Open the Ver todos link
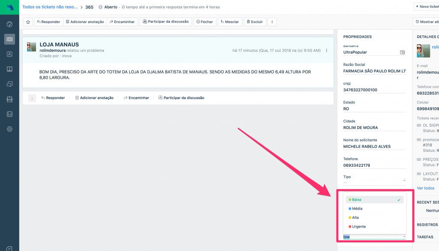 pos(425,188)
